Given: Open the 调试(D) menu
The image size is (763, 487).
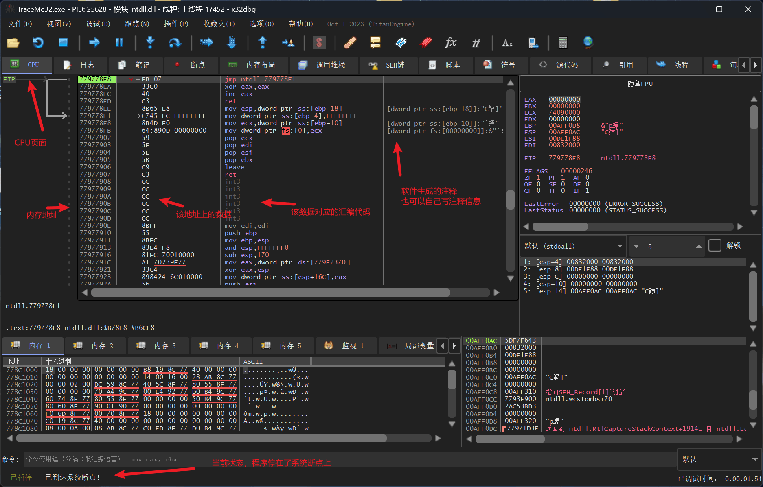Looking at the screenshot, I should [x=98, y=24].
